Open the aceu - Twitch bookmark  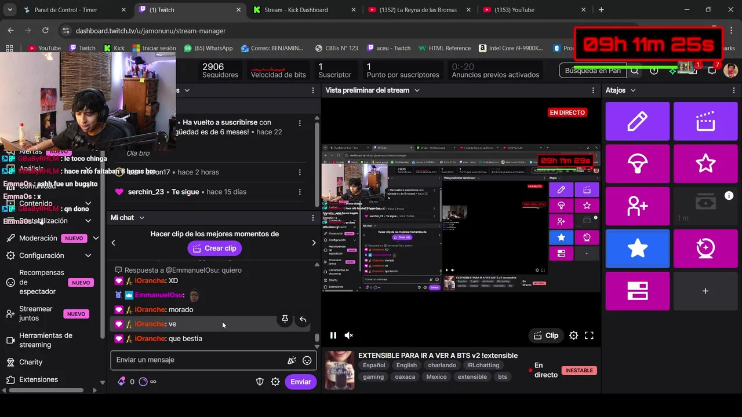click(x=388, y=48)
